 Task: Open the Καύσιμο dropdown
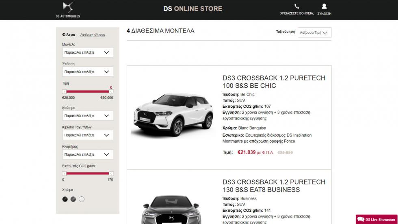pyautogui.click(x=88, y=116)
